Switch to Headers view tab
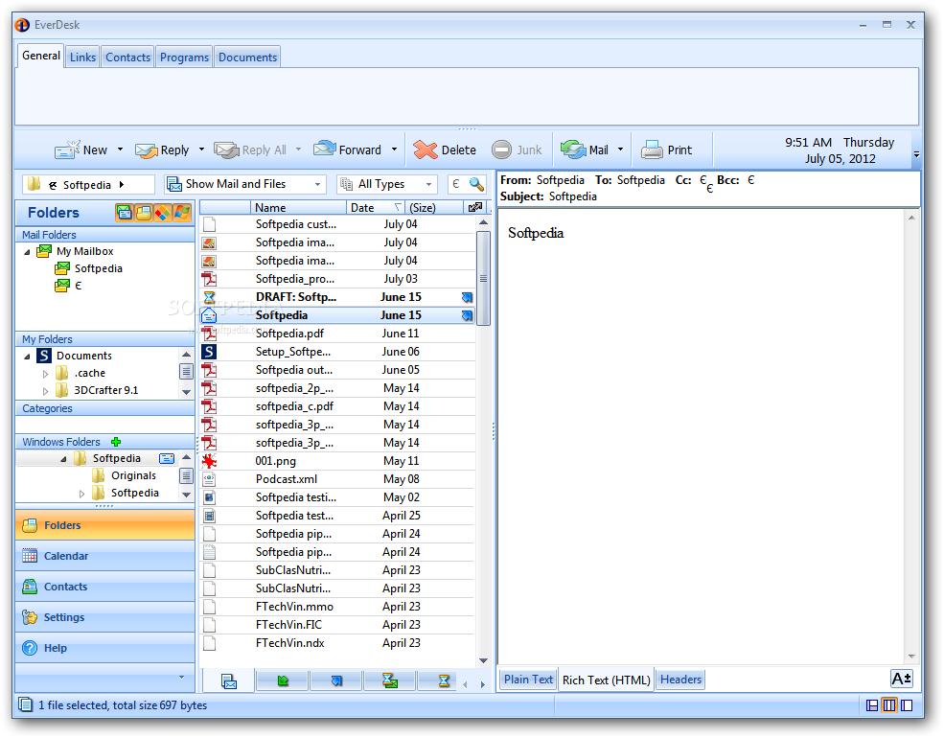 coord(680,680)
